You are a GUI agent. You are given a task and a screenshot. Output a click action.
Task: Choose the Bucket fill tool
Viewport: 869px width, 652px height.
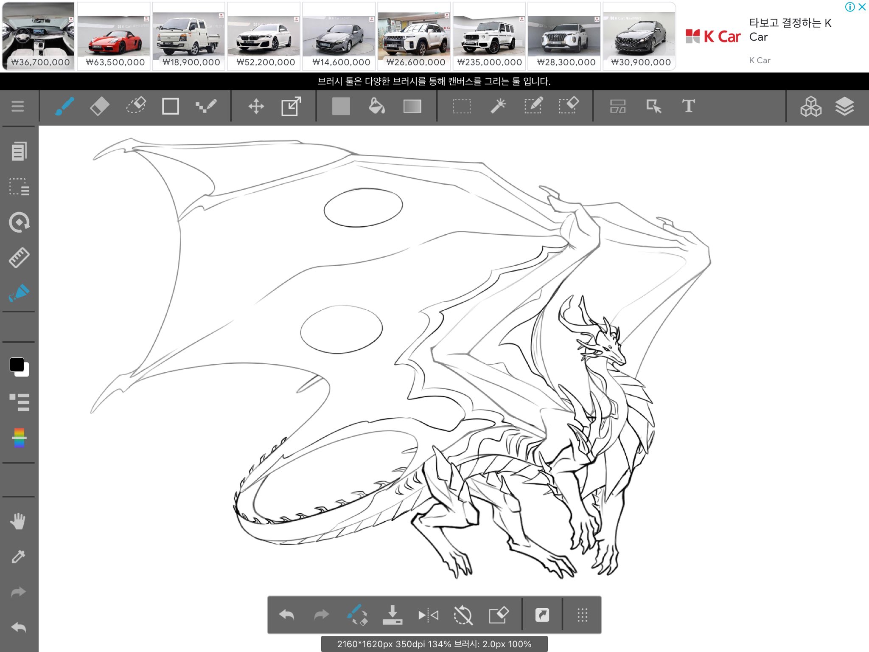(376, 106)
